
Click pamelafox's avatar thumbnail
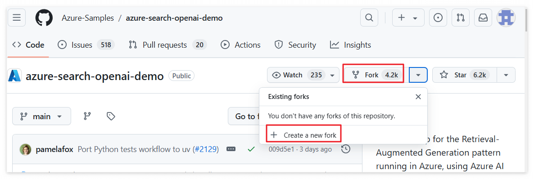click(25, 149)
